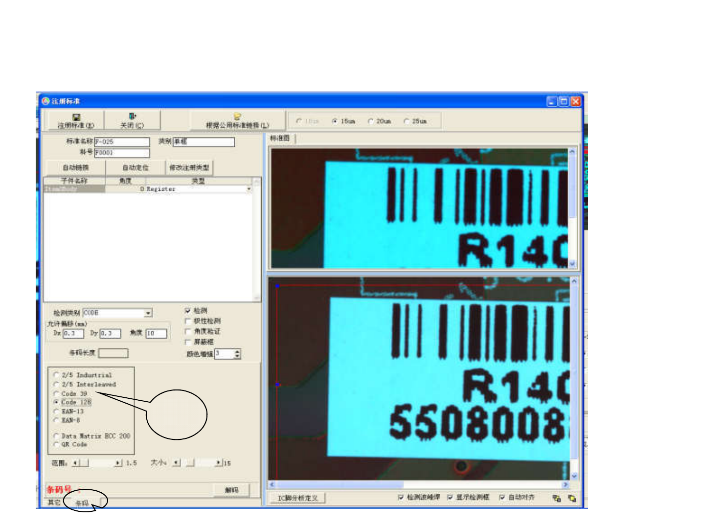Click the 角度 tolerance input field
This screenshot has width=701, height=526.
(156, 334)
